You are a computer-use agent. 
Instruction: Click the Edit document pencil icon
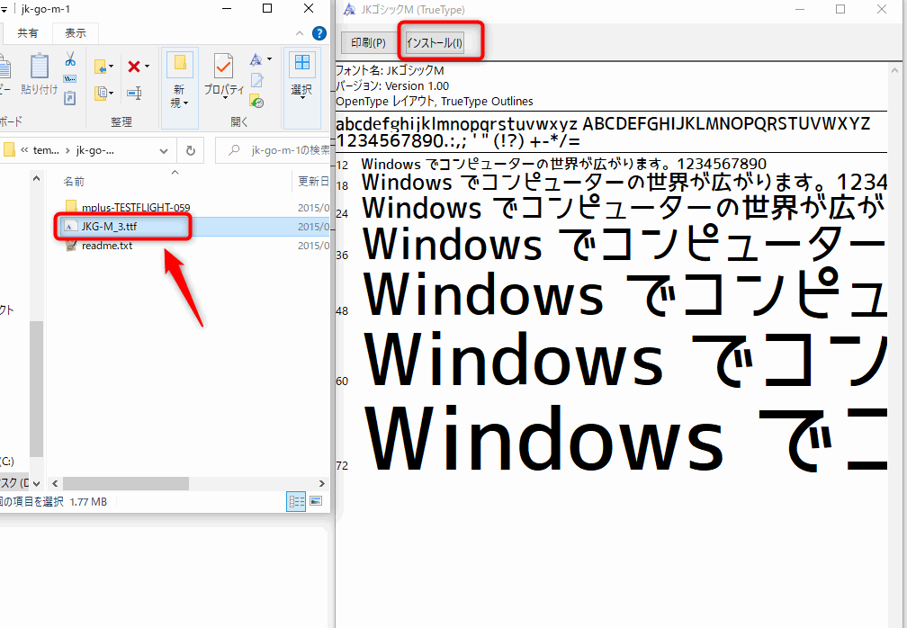pyautogui.click(x=256, y=80)
